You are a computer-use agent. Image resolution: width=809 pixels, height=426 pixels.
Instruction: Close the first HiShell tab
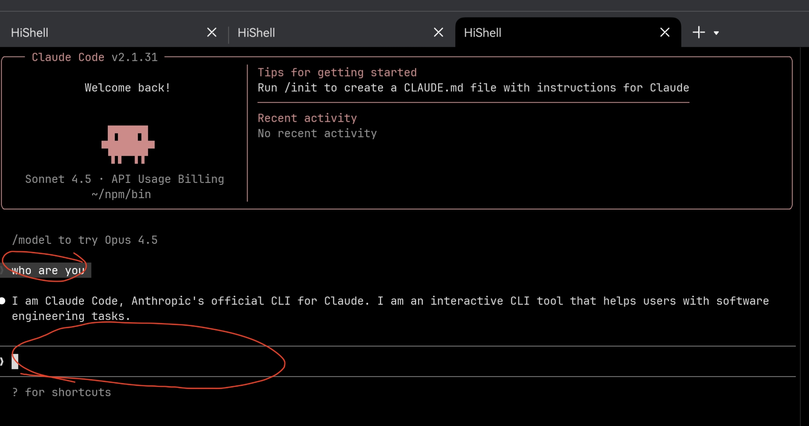(x=212, y=32)
